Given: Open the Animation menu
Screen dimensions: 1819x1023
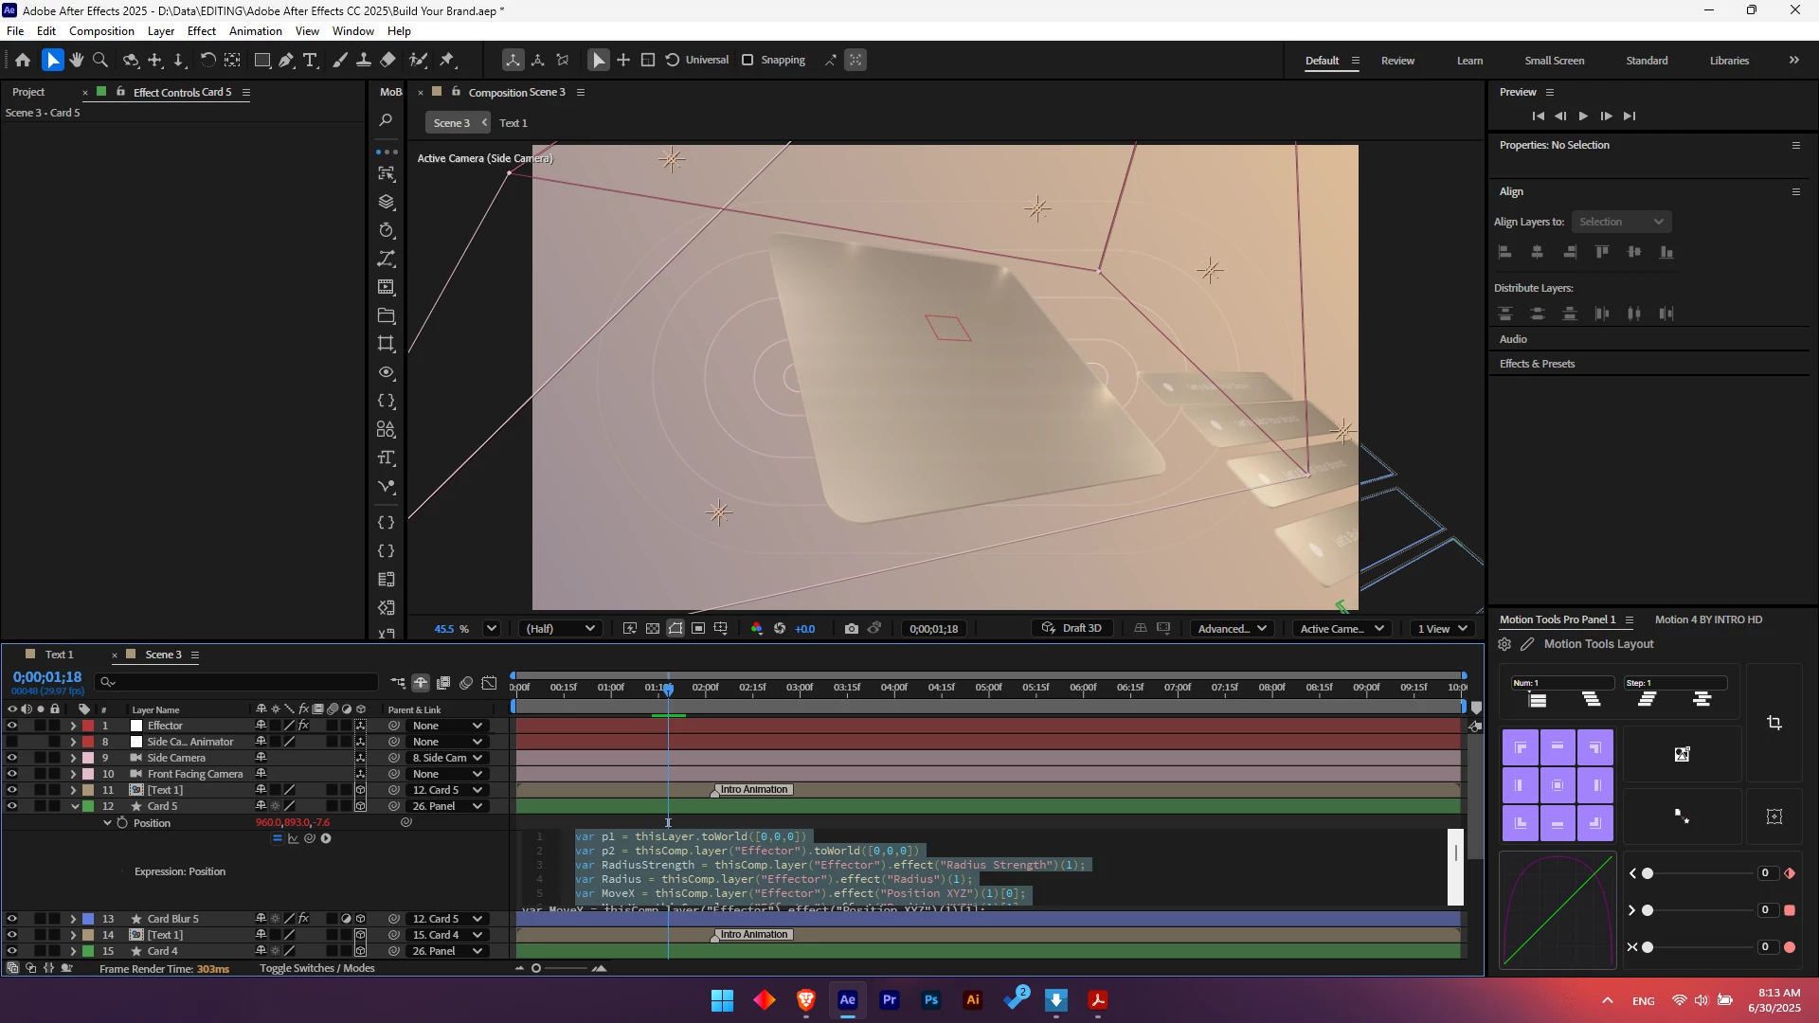Looking at the screenshot, I should (255, 31).
